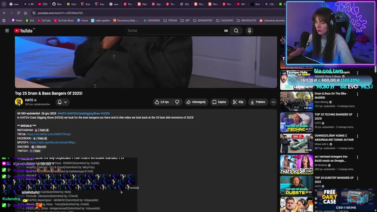This screenshot has height=212, width=377.
Task: Open the Instagram hato.dj link
Action: (42, 130)
